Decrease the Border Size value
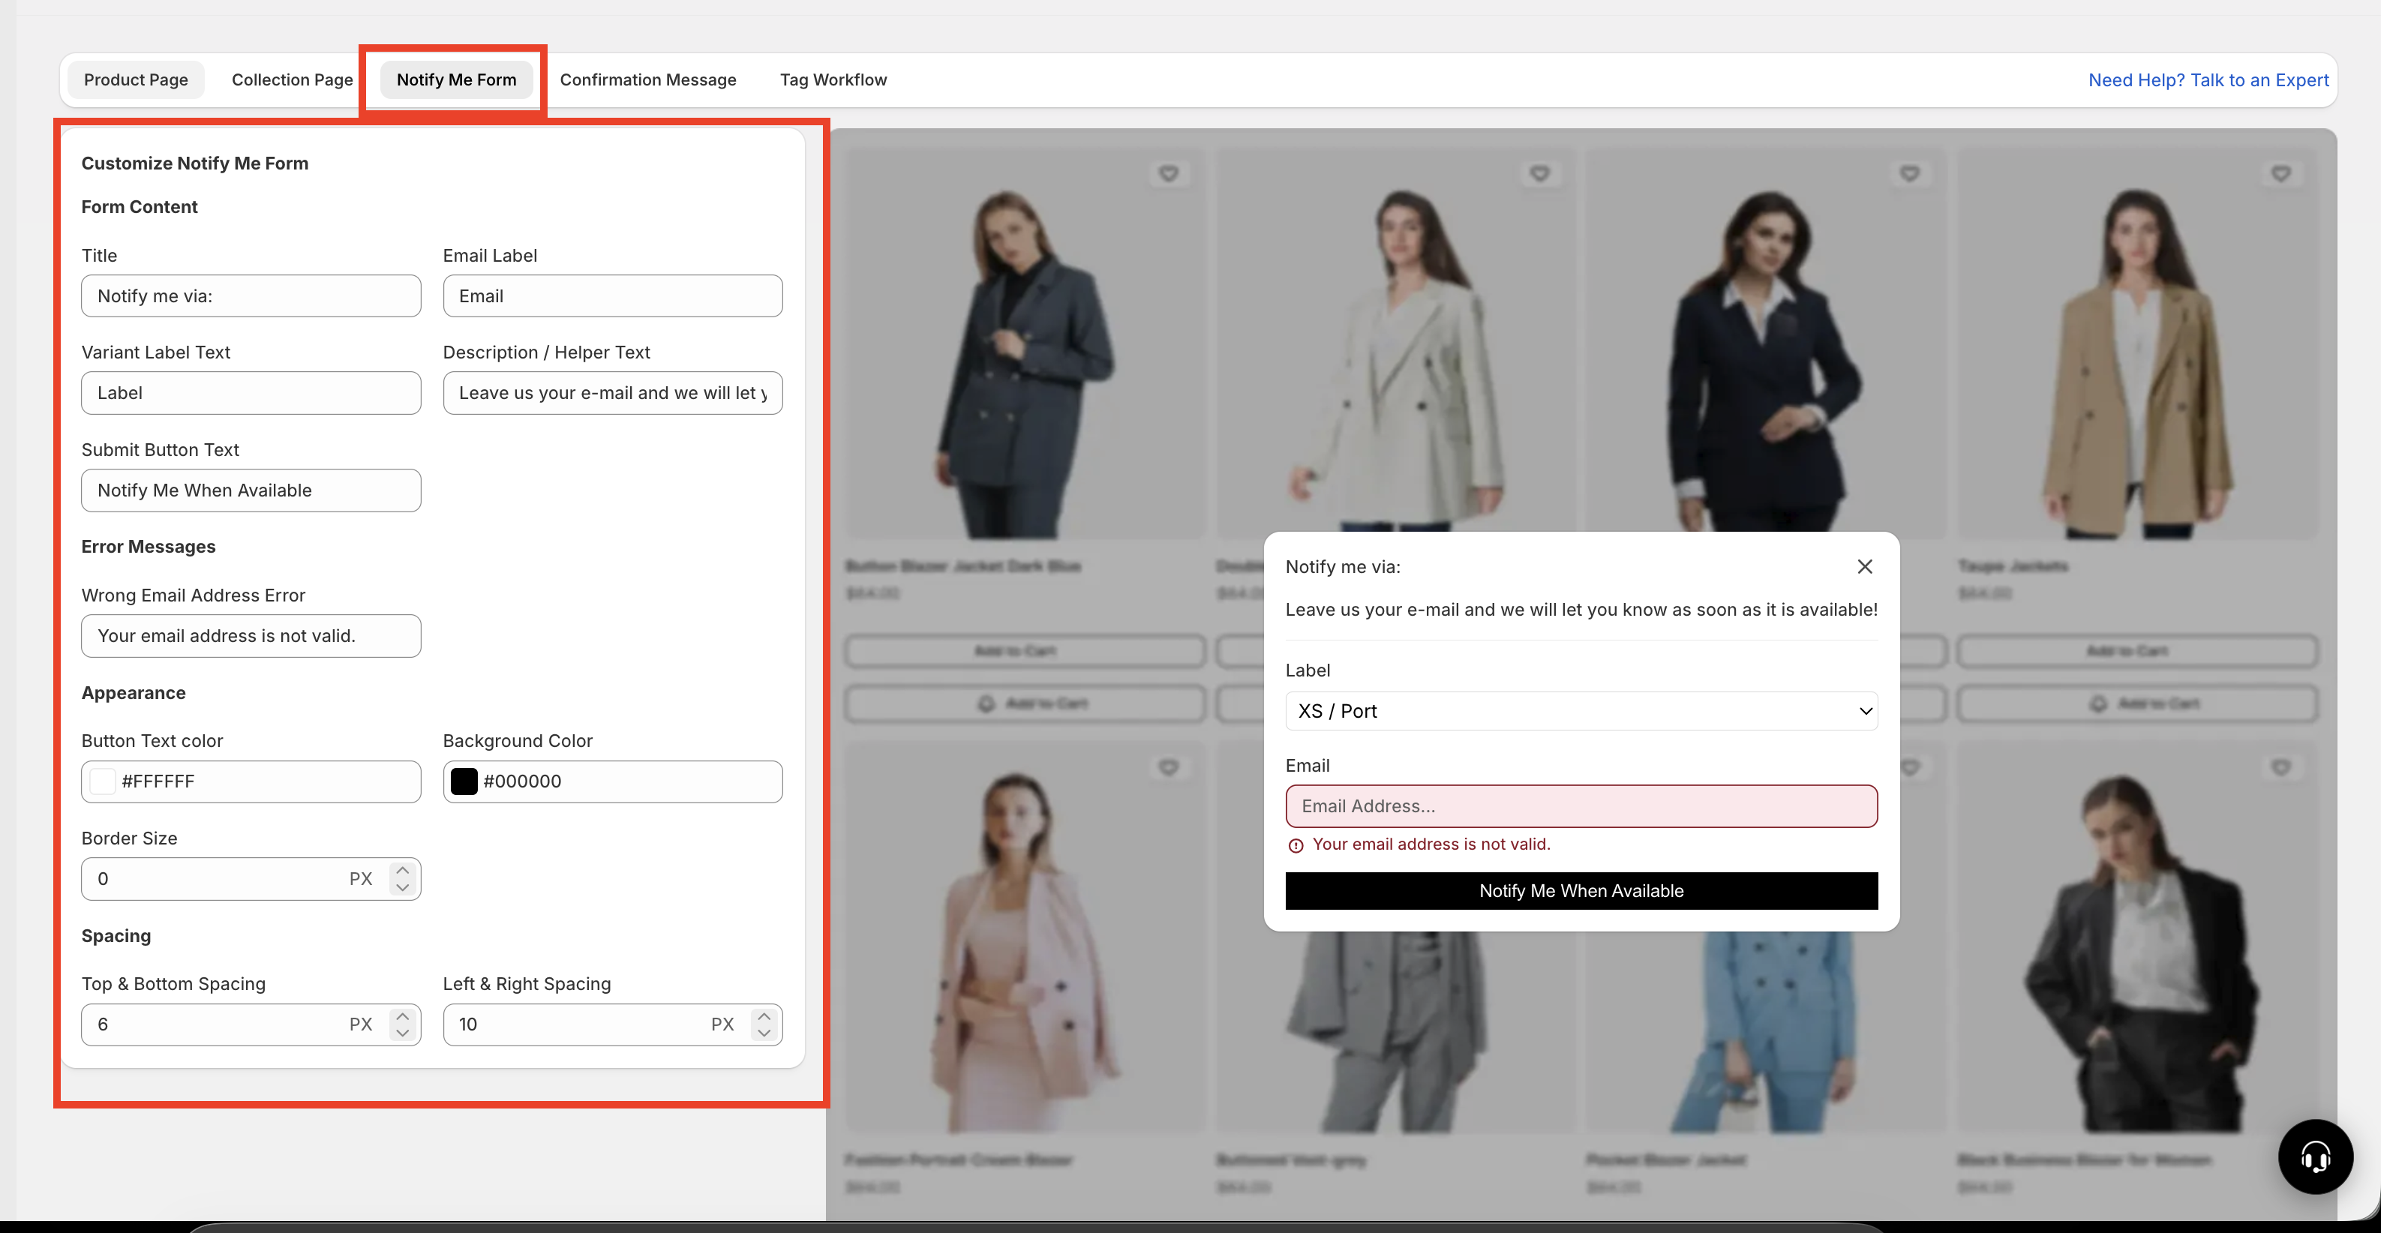 click(402, 887)
